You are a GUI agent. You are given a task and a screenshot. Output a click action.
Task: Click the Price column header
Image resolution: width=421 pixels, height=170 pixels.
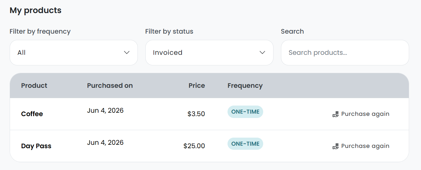(197, 86)
